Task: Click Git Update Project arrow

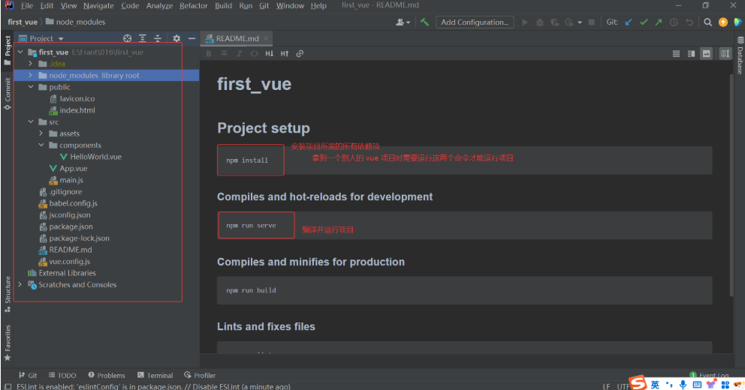Action: pyautogui.click(x=629, y=22)
